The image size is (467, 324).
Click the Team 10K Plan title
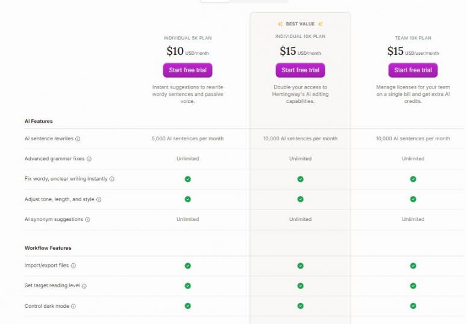(413, 38)
